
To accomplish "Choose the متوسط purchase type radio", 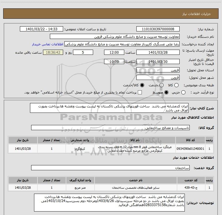I will pyautogui.click(x=166, y=92).
